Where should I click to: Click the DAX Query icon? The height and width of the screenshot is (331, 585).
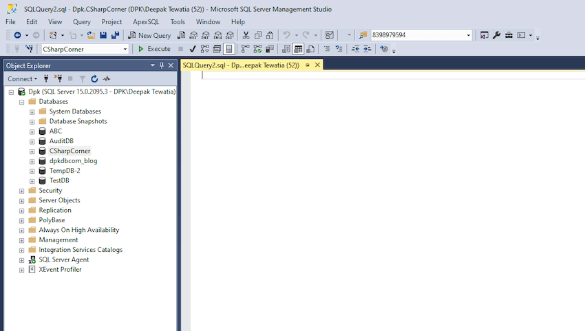click(230, 35)
